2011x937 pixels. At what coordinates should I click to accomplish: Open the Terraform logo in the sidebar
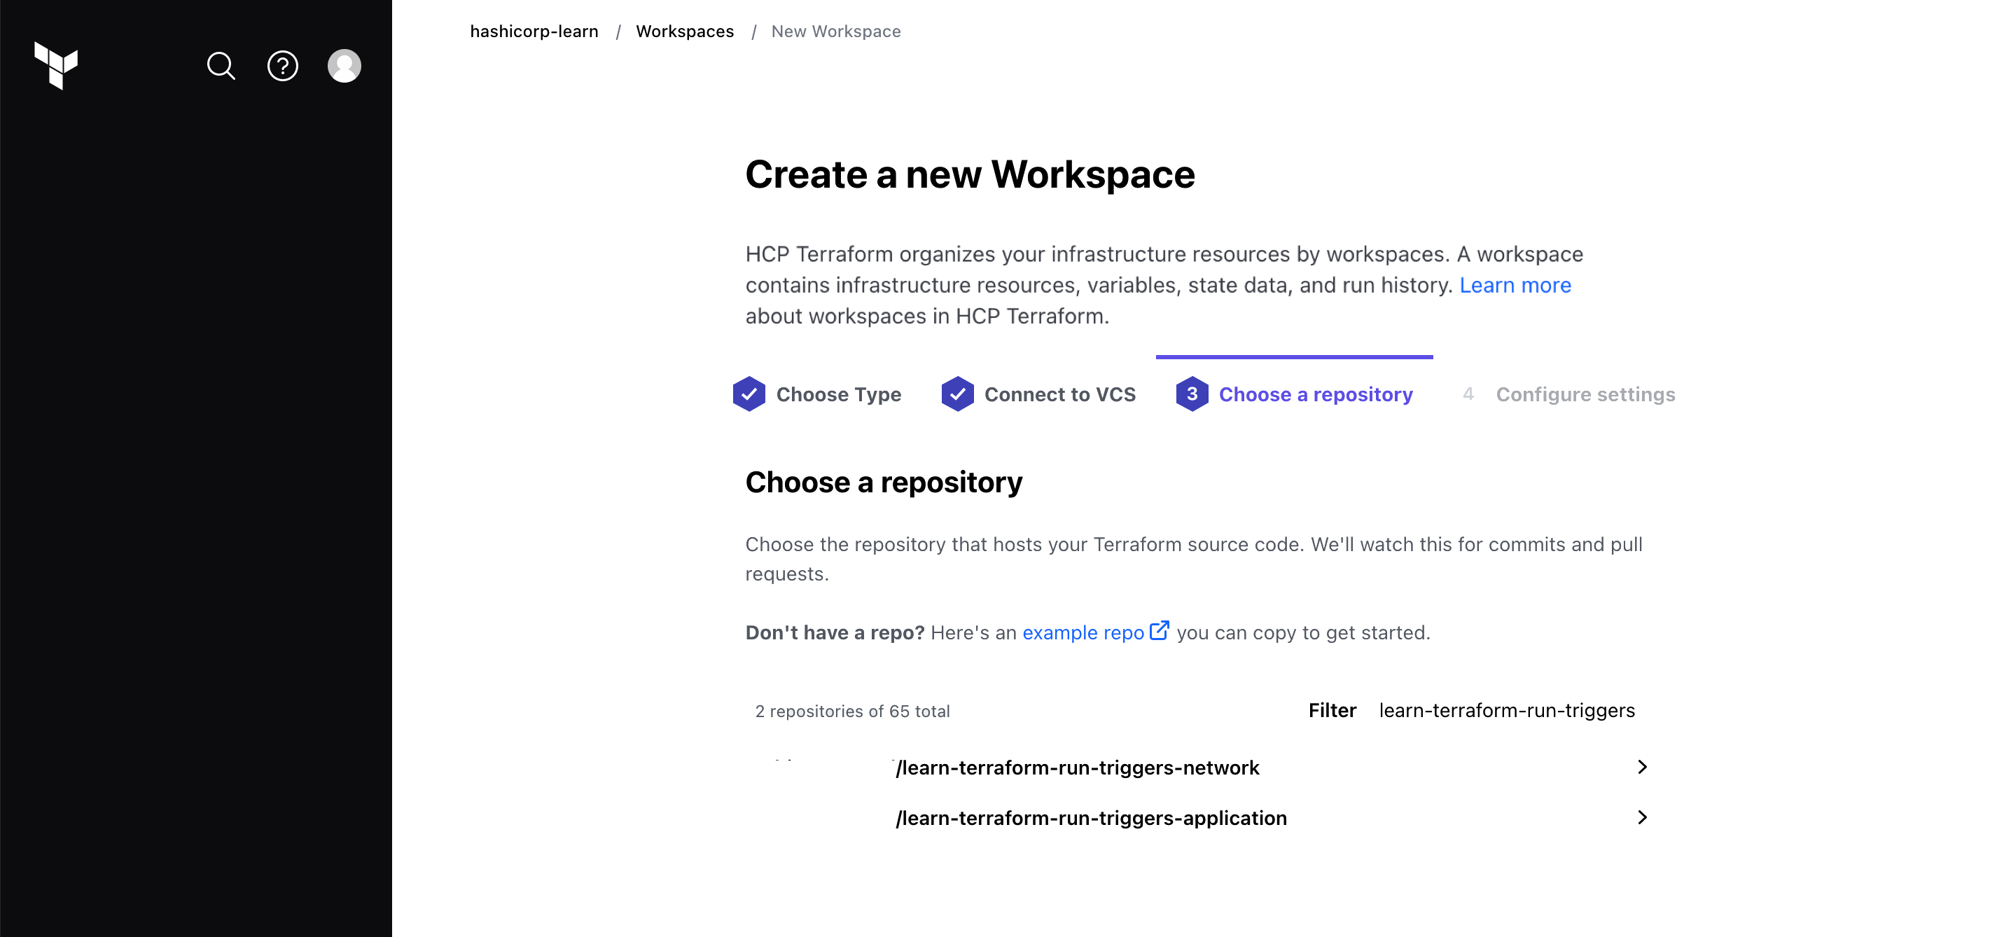57,67
